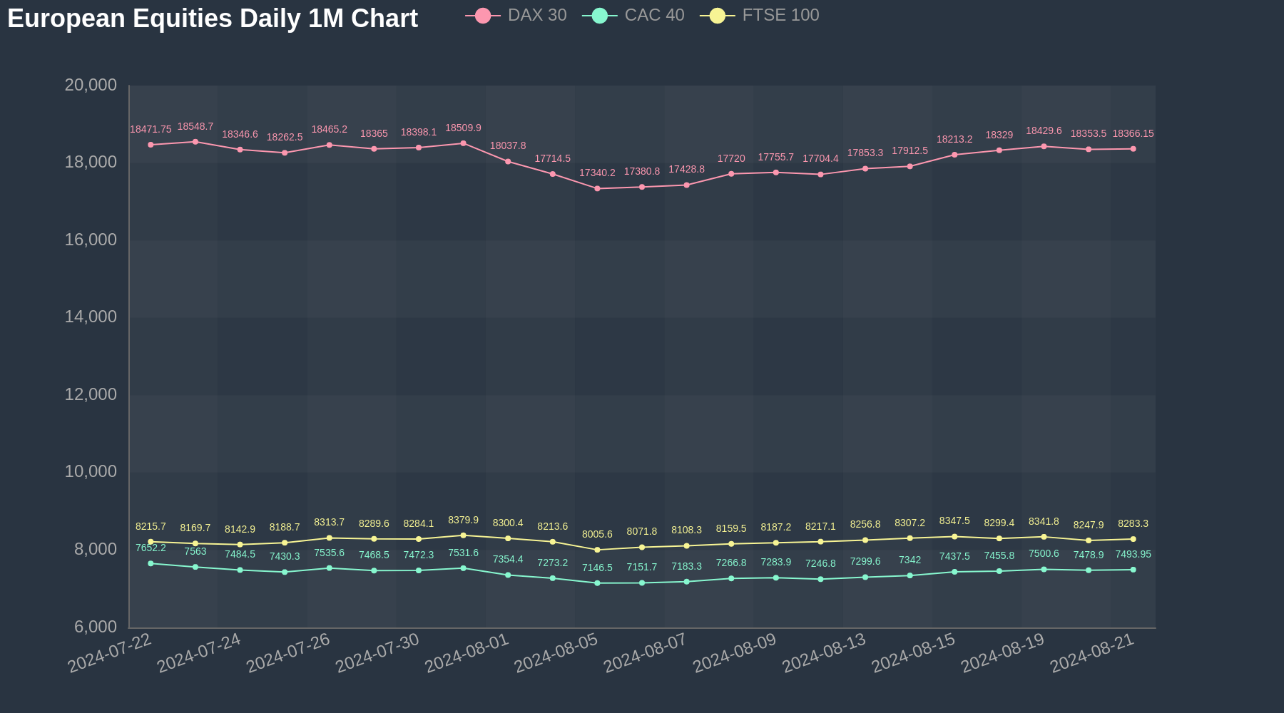Select DAX data point 18213.2
1284x713 pixels.
954,155
